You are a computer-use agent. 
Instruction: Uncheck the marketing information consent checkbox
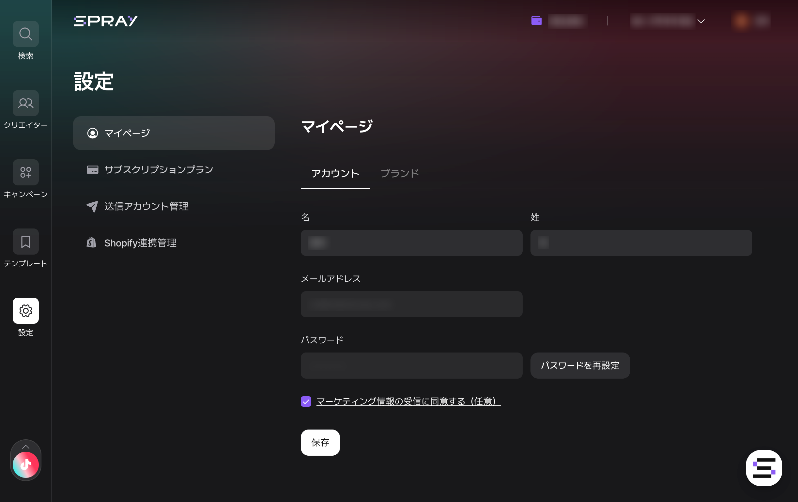[x=306, y=401]
